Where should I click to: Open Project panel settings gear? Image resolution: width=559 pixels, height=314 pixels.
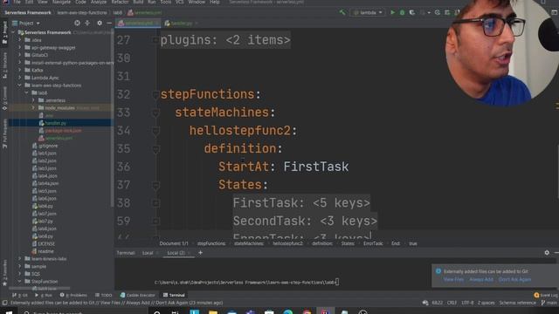(x=100, y=24)
